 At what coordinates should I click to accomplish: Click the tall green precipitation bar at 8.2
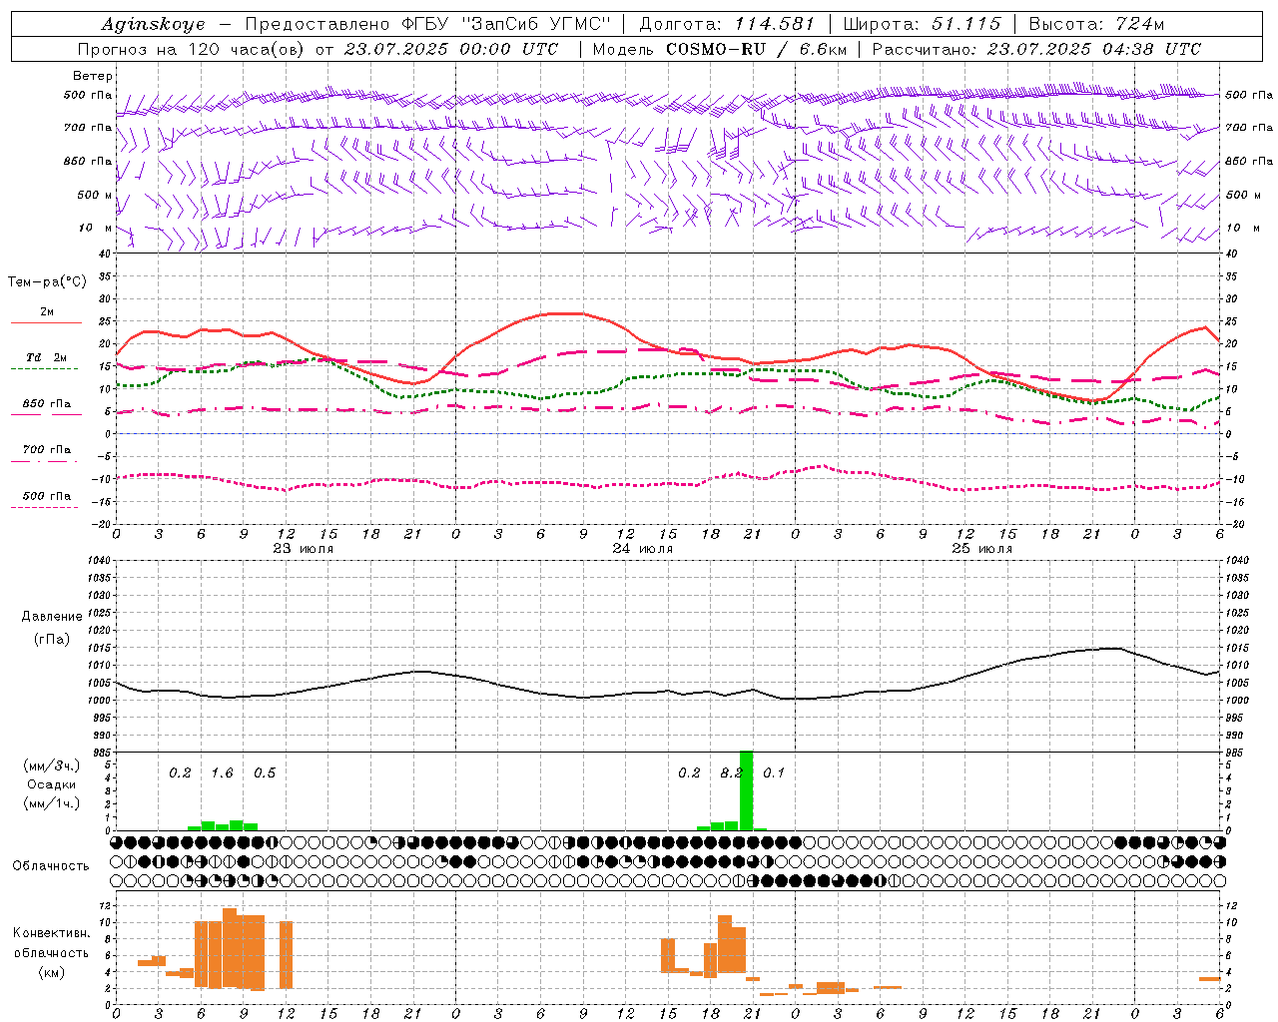pos(746,790)
